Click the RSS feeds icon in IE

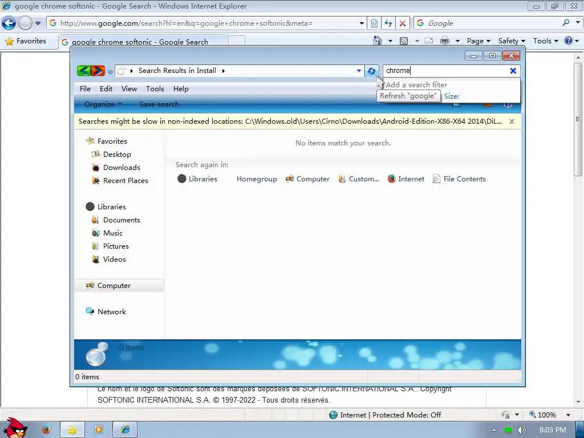(403, 41)
